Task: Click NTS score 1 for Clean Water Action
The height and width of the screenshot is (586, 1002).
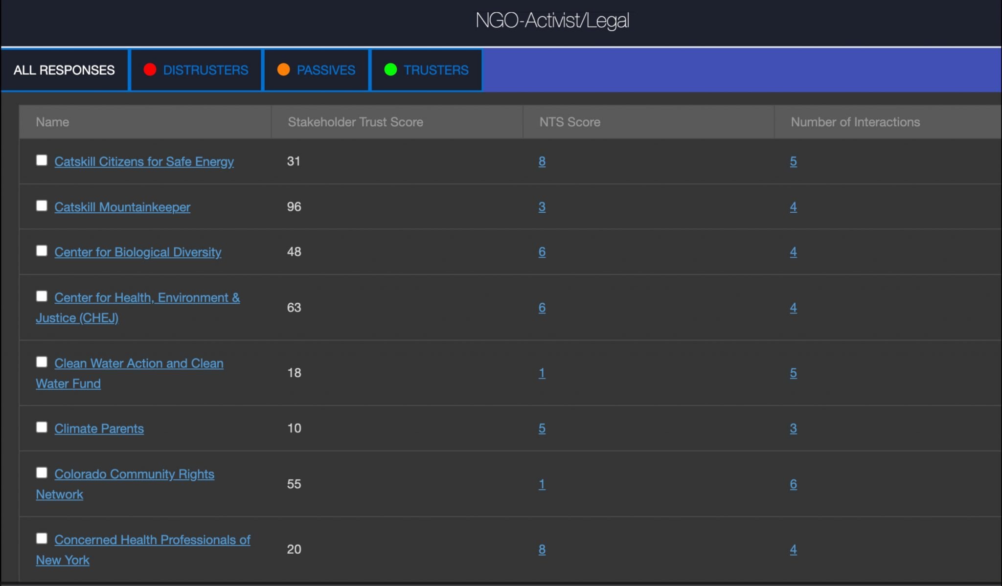Action: [x=542, y=373]
